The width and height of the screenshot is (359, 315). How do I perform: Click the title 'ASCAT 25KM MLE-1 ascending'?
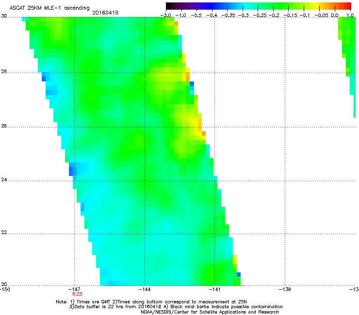[x=49, y=8]
